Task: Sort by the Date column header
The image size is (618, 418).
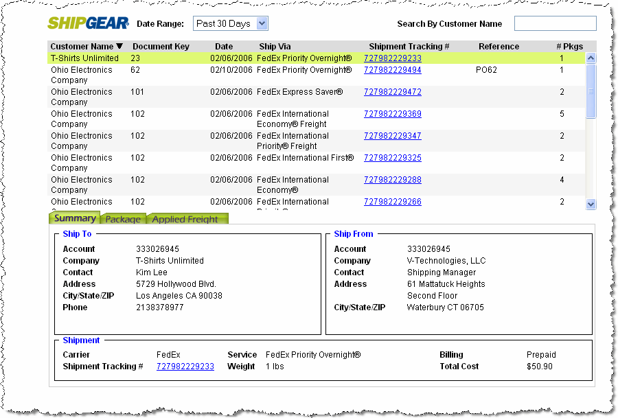Action: (224, 47)
